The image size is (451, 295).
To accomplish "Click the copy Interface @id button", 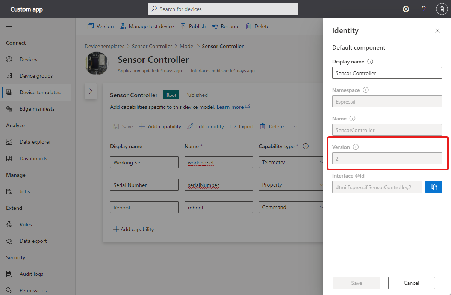I will coord(434,187).
